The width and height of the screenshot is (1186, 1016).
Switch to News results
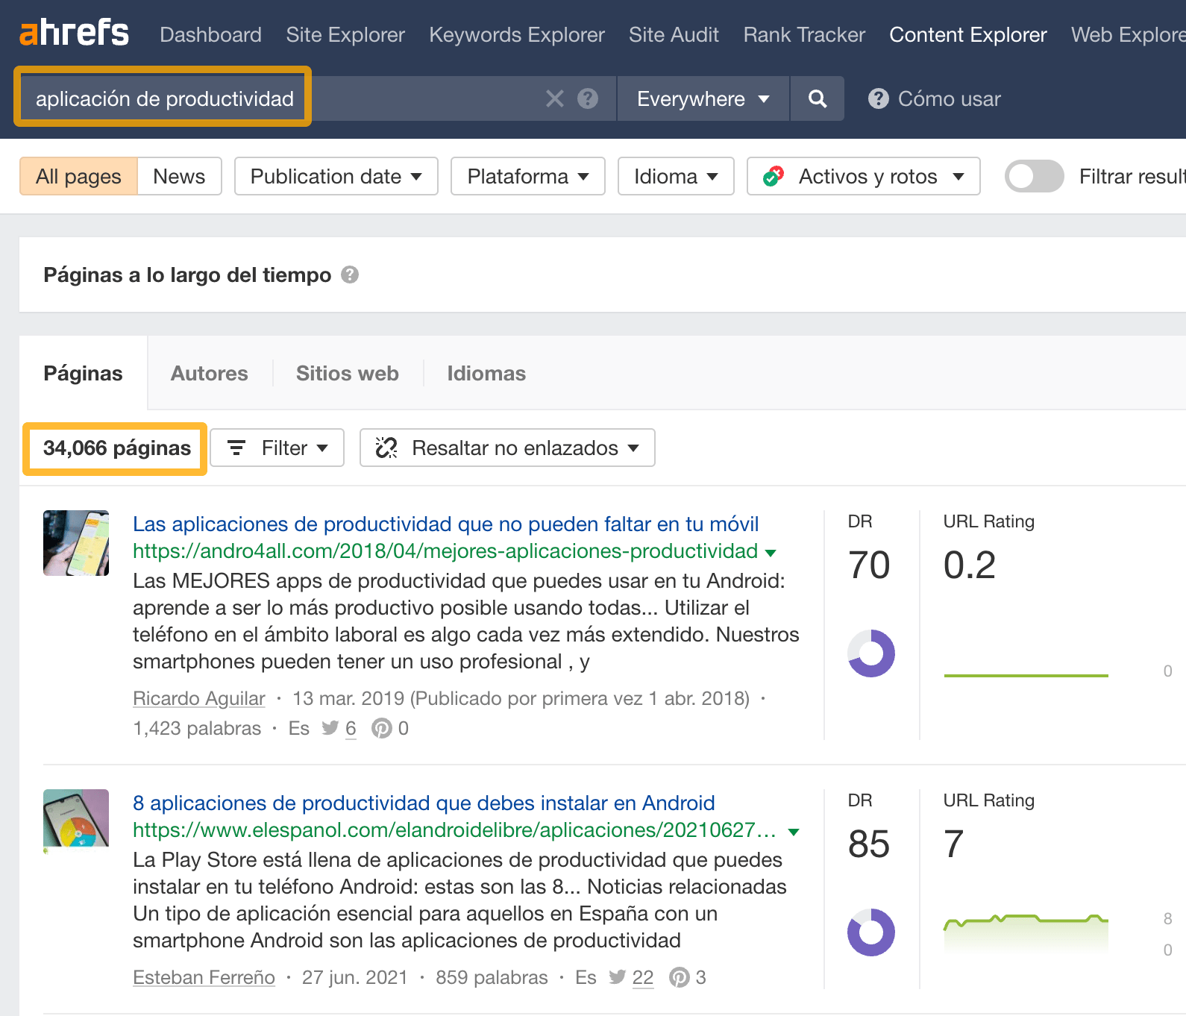click(x=179, y=176)
